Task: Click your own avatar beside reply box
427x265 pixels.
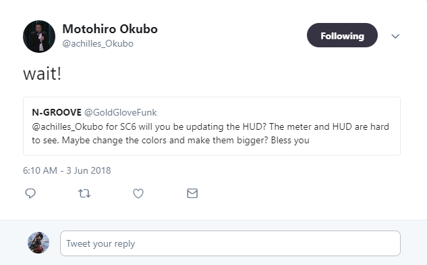Action: [38, 243]
